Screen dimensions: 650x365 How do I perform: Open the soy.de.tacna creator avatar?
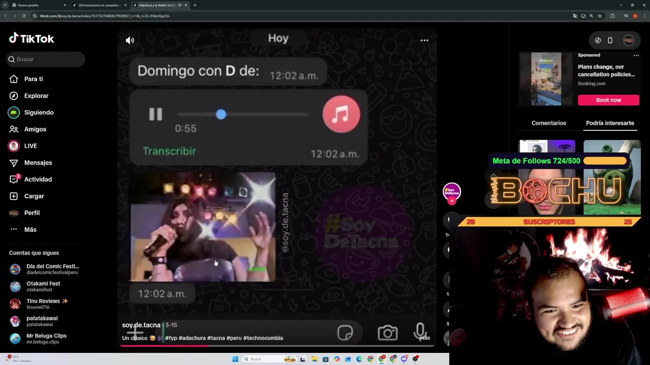click(451, 191)
